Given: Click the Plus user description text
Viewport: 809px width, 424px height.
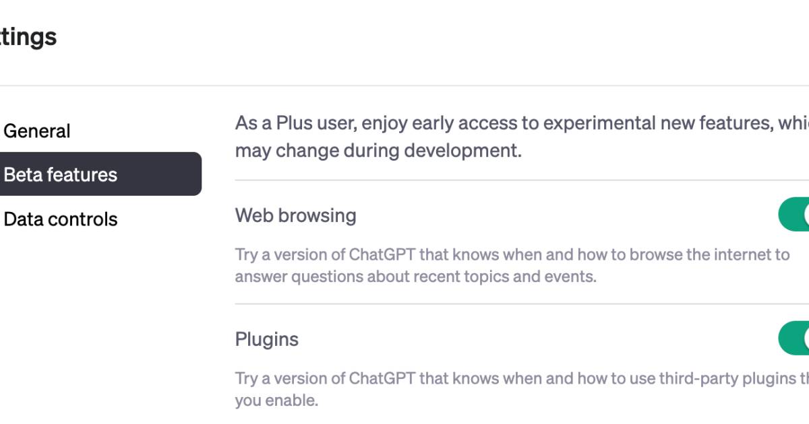Looking at the screenshot, I should click(472, 137).
